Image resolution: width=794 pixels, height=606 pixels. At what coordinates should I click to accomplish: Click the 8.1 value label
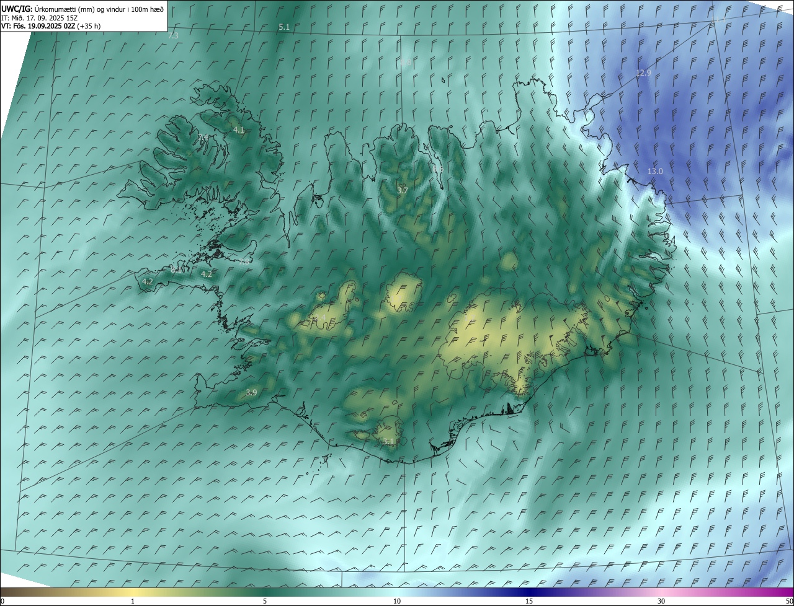click(x=177, y=270)
